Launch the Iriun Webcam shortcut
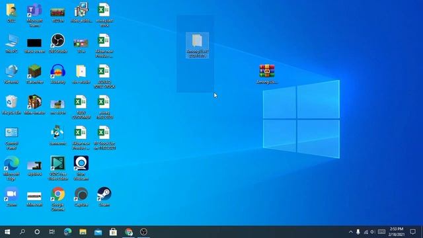 pyautogui.click(x=81, y=169)
